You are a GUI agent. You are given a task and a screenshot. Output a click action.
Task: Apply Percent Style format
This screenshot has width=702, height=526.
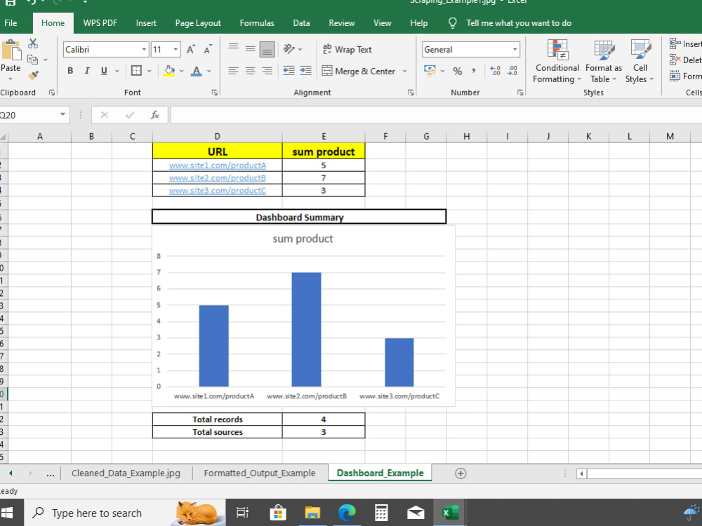(457, 71)
